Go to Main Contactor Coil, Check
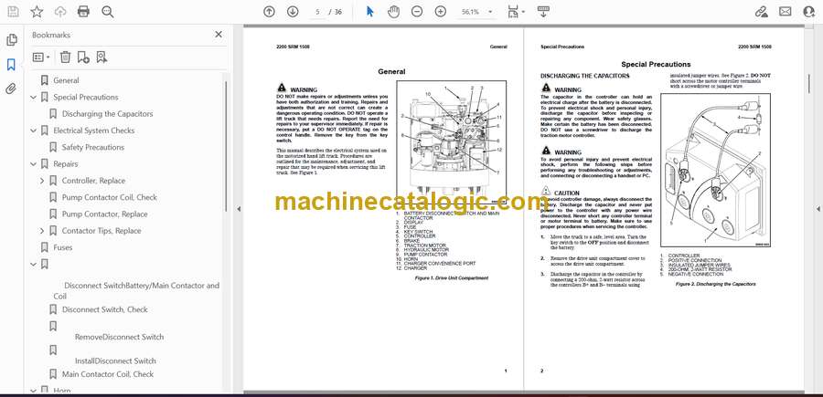Screen dimensions: 823x397 (x=108, y=374)
